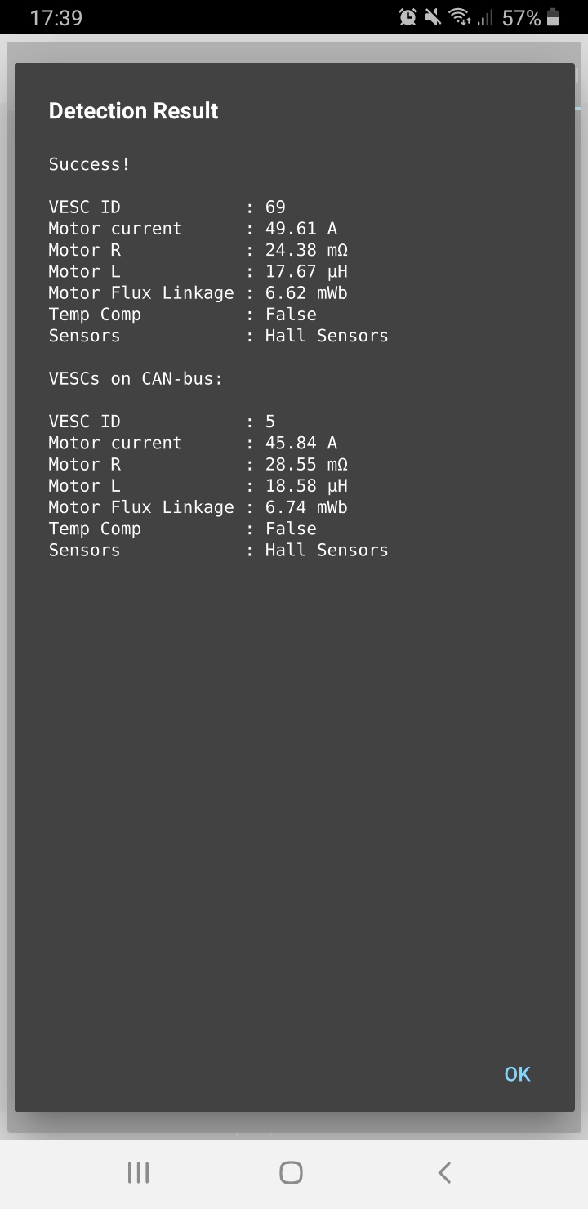Tap the 17:39 clock in status bar
588x1209 pixels.
pyautogui.click(x=56, y=18)
